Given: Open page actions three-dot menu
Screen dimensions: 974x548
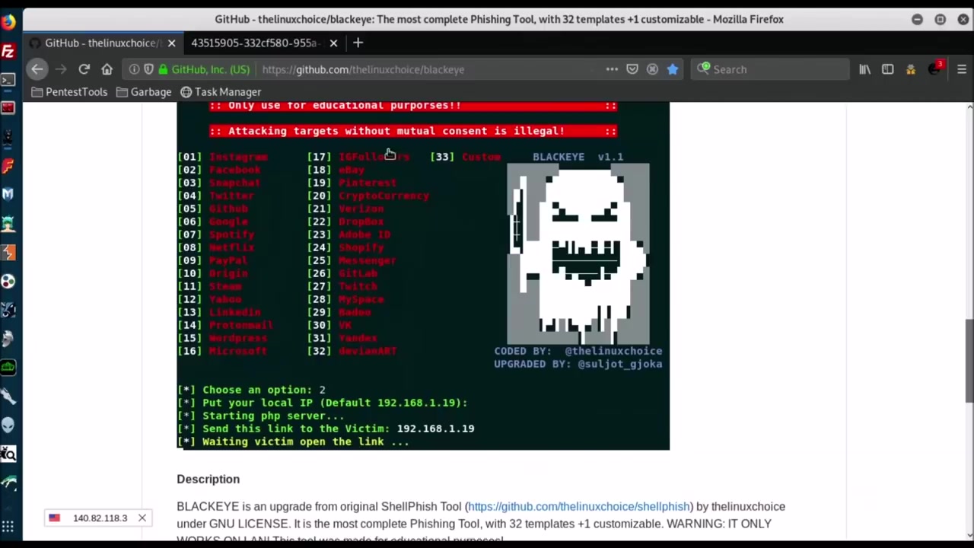Looking at the screenshot, I should click(612, 69).
